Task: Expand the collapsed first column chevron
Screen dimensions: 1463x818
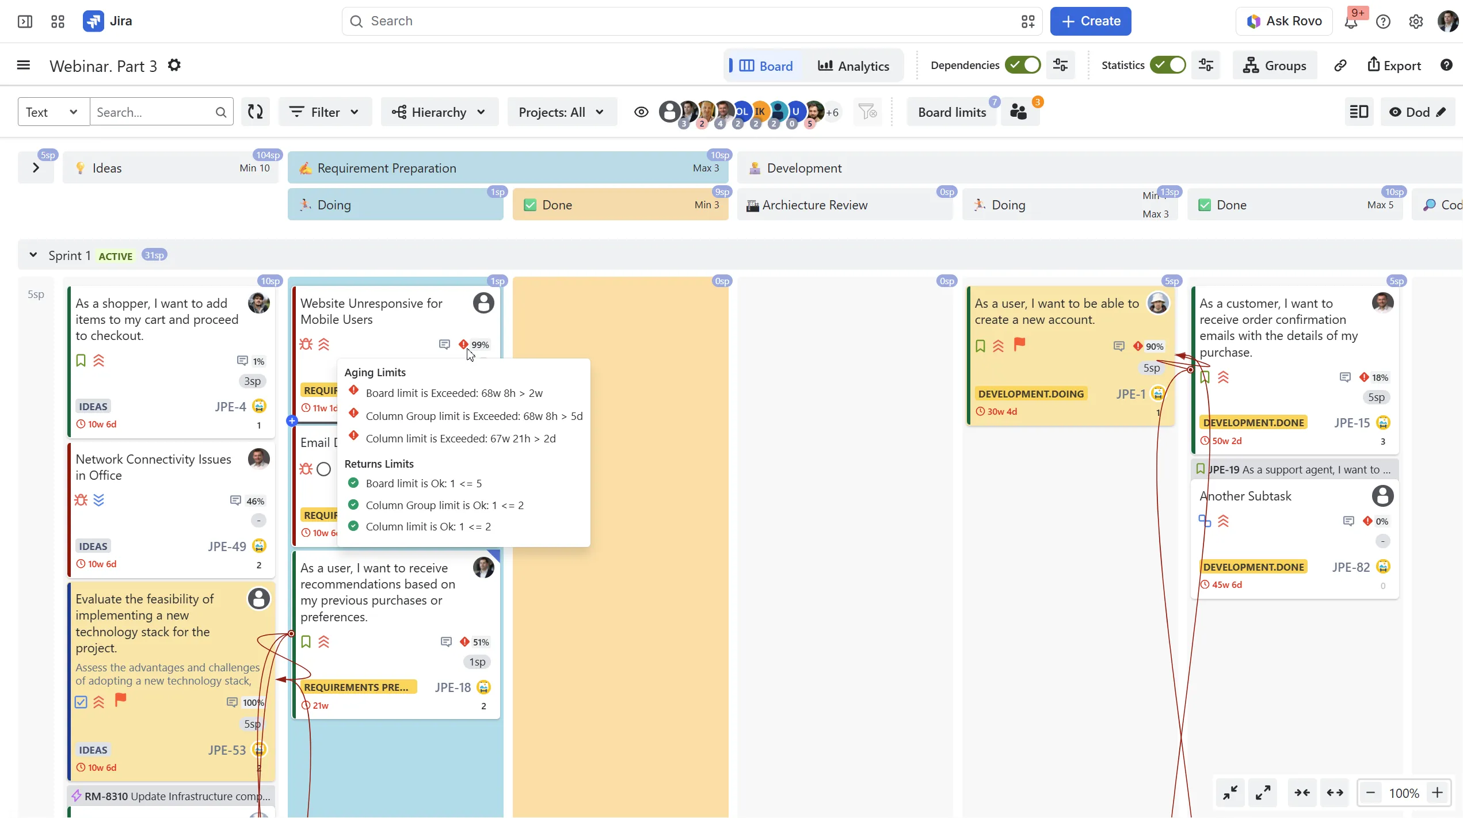Action: pos(36,167)
